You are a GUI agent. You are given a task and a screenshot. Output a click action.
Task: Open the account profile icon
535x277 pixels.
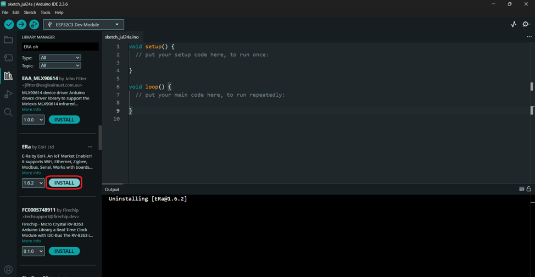[x=8, y=269]
